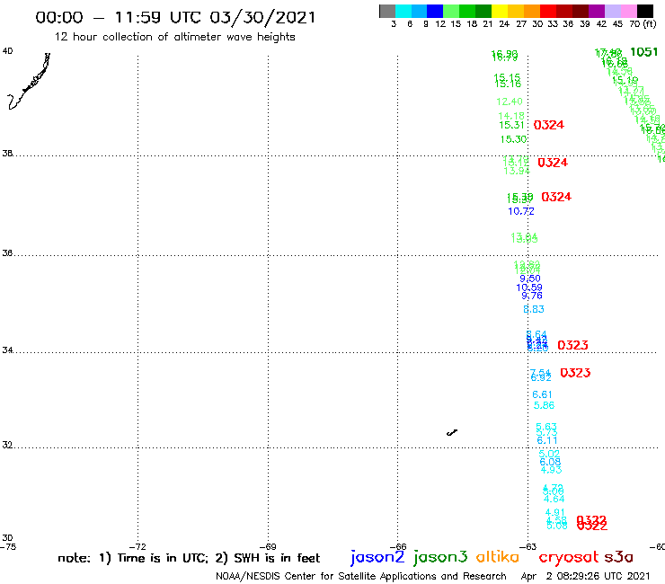This screenshot has width=665, height=584.
Task: Click the orange 'altika' satellite label
Action: [x=498, y=556]
